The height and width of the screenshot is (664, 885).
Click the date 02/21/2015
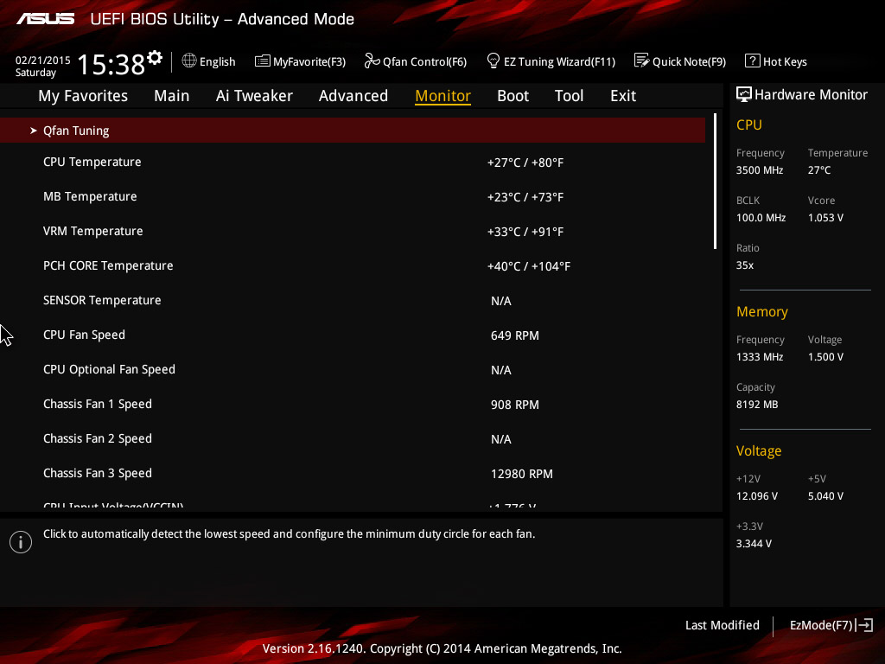tap(43, 60)
